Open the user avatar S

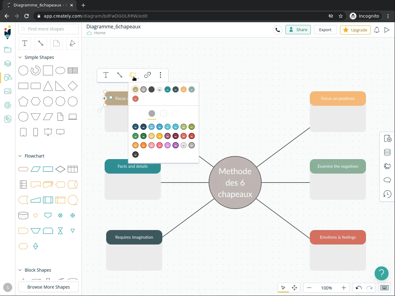8,288
